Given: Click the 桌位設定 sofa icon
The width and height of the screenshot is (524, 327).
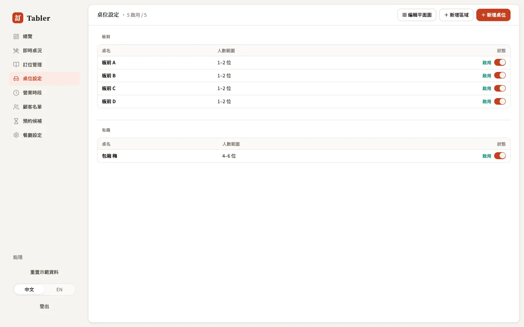Looking at the screenshot, I should (x=16, y=78).
